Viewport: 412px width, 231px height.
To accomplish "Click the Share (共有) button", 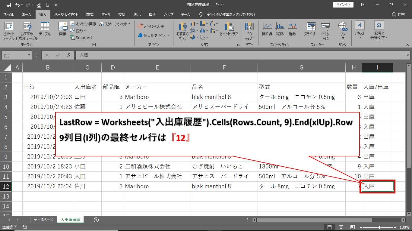I will (398, 14).
